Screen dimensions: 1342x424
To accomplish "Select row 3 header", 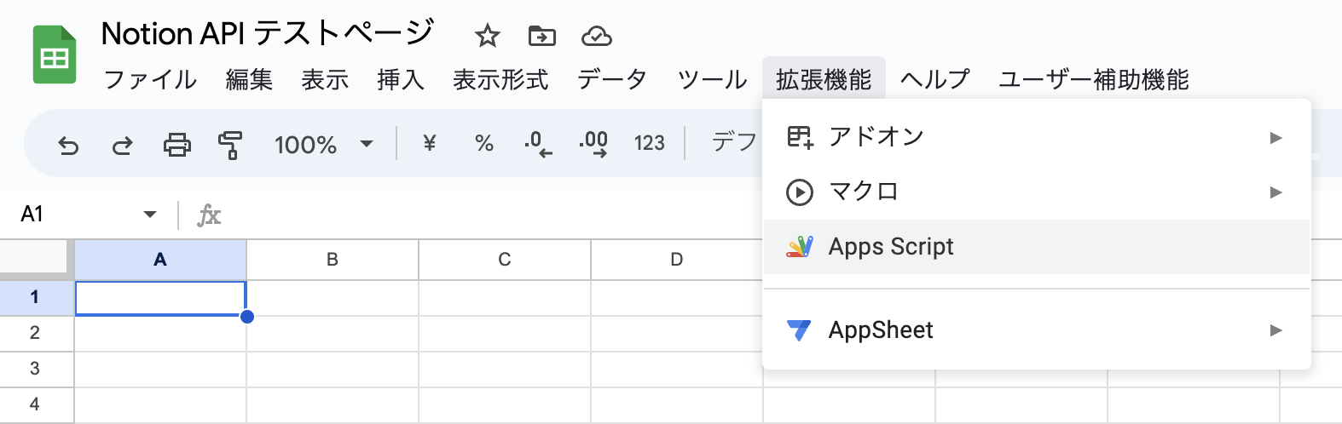I will [37, 369].
